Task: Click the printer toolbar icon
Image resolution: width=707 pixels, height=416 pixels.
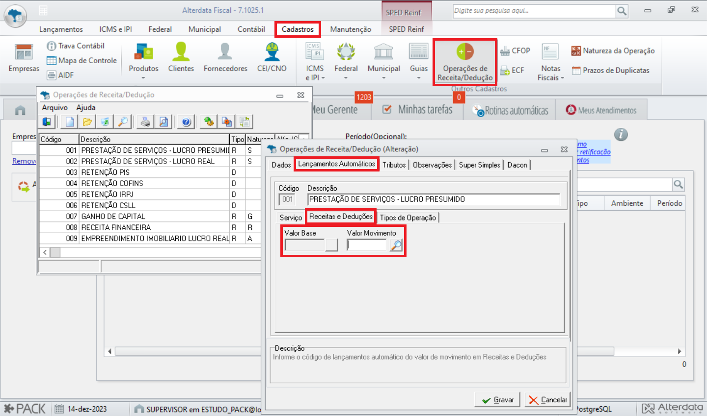Action: 145,122
